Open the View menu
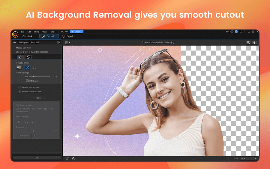The width and height of the screenshot is (270, 169). [44, 32]
